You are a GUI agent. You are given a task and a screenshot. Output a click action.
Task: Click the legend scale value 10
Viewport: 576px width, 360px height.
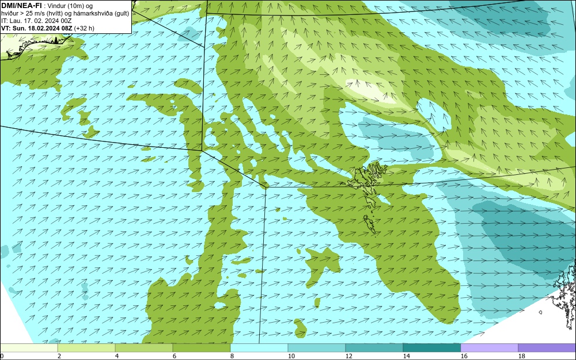click(x=291, y=356)
